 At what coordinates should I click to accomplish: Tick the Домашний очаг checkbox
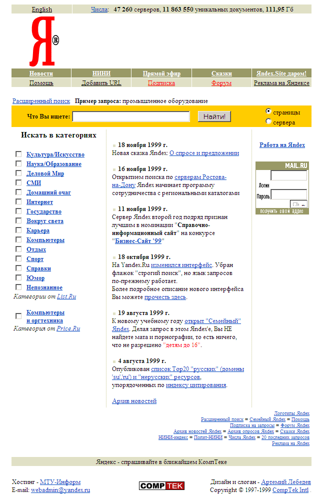[18, 192]
